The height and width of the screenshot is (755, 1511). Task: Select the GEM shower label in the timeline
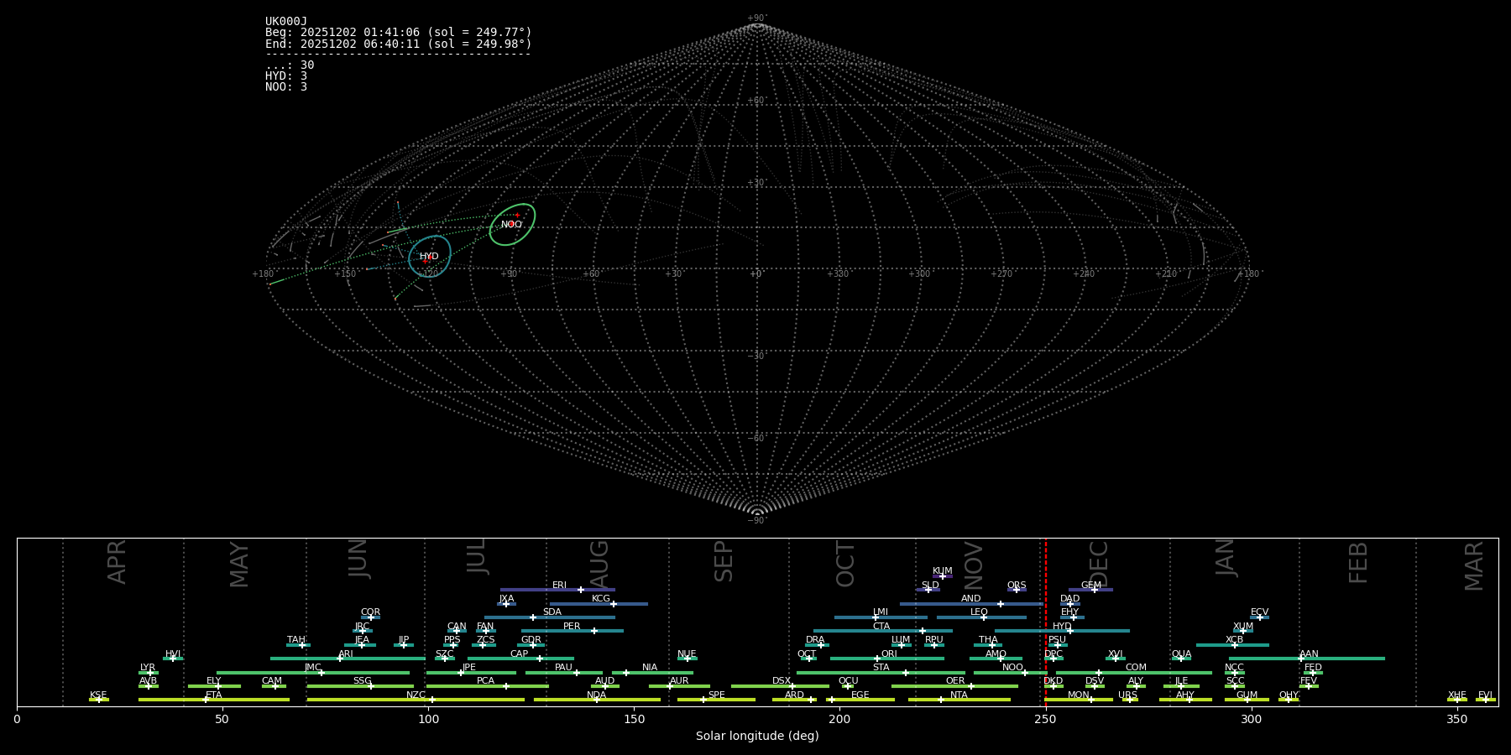[x=1090, y=586]
